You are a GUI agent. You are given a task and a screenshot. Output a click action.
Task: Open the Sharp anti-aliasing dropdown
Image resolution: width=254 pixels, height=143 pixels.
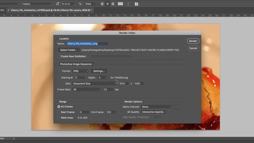coord(91,4)
